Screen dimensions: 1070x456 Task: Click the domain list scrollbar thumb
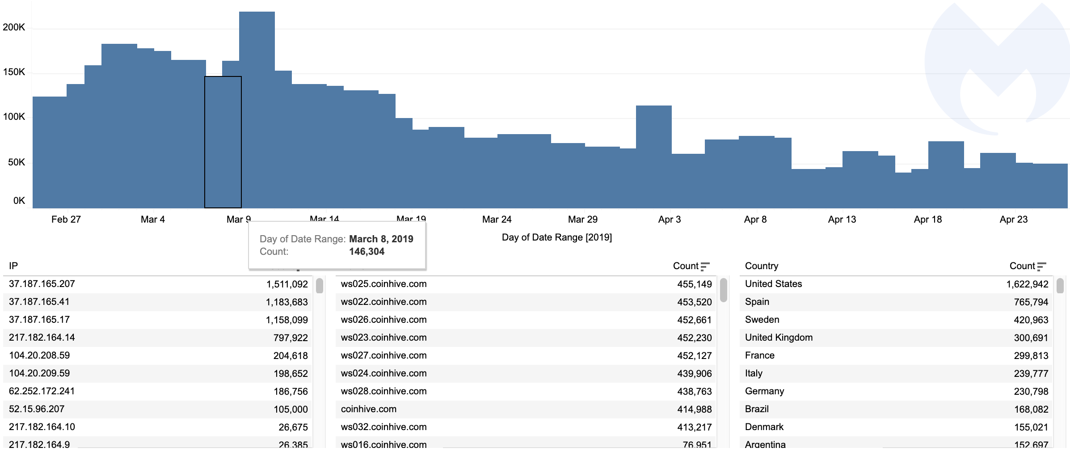tap(724, 290)
